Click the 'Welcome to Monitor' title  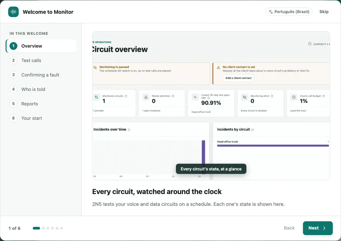[48, 12]
